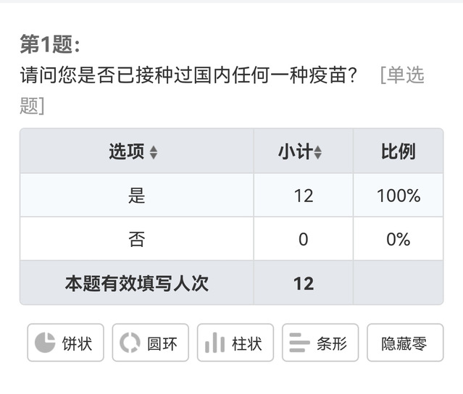The height and width of the screenshot is (394, 463).
Task: Click the 选项 column header text
Action: (x=127, y=151)
